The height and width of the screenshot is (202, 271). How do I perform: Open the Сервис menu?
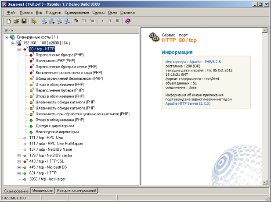tap(98, 13)
